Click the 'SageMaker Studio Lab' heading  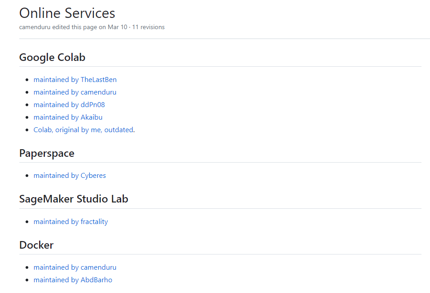coord(74,199)
